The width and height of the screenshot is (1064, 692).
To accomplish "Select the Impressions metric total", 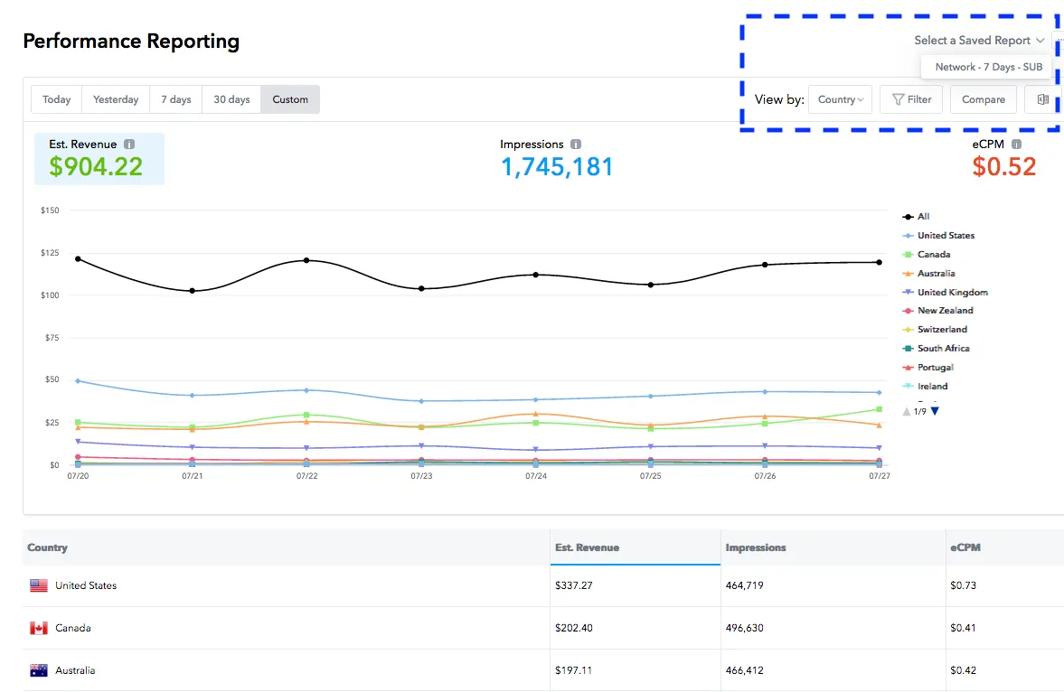I will pyautogui.click(x=557, y=167).
